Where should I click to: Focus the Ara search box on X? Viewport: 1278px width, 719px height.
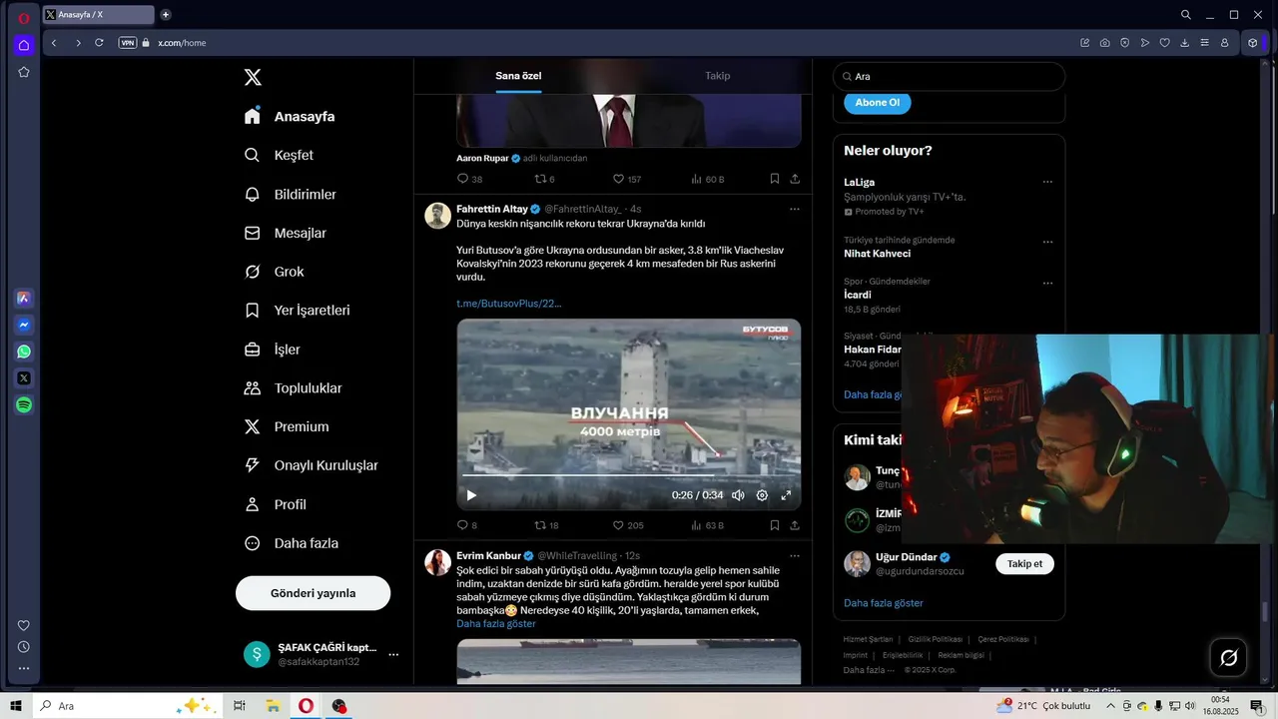949,76
